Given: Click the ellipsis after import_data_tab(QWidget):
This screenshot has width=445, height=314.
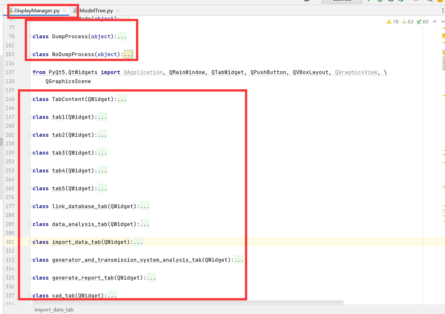Looking at the screenshot, I should click(138, 242).
